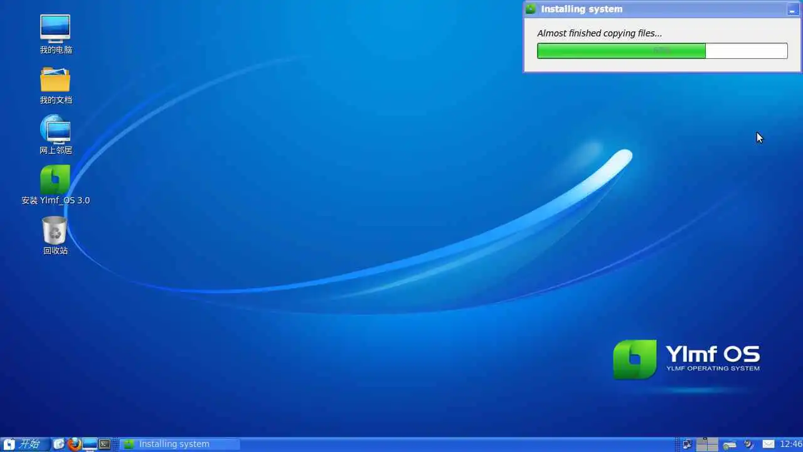Open the mail envelope tray icon
The image size is (803, 452).
point(768,444)
